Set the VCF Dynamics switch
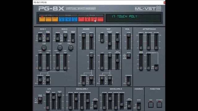 tap(102, 80)
